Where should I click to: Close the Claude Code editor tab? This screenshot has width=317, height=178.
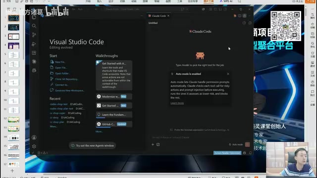168,16
